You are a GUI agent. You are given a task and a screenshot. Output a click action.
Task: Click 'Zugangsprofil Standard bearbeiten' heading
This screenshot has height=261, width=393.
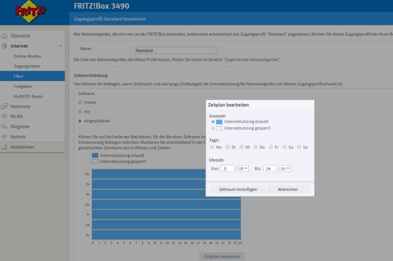click(110, 19)
